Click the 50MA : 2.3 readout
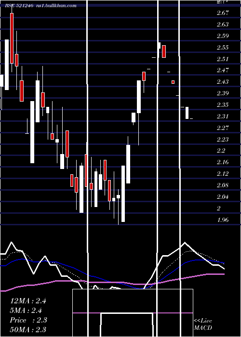 pyautogui.click(x=28, y=330)
